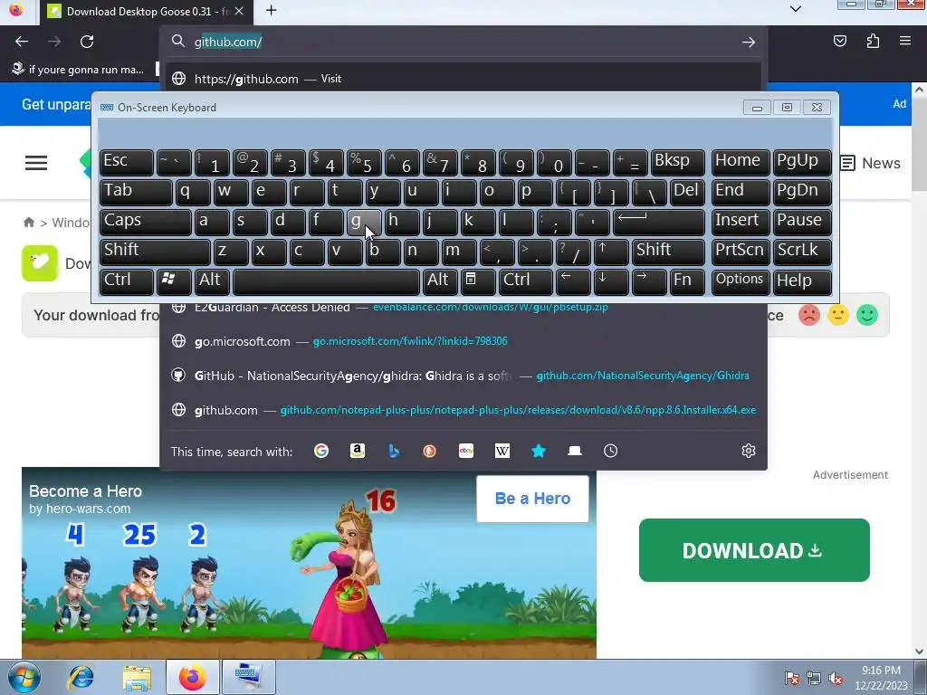Screen dimensions: 927x695
Task: Click the Home key on On-Screen Keyboard
Action: click(x=741, y=162)
